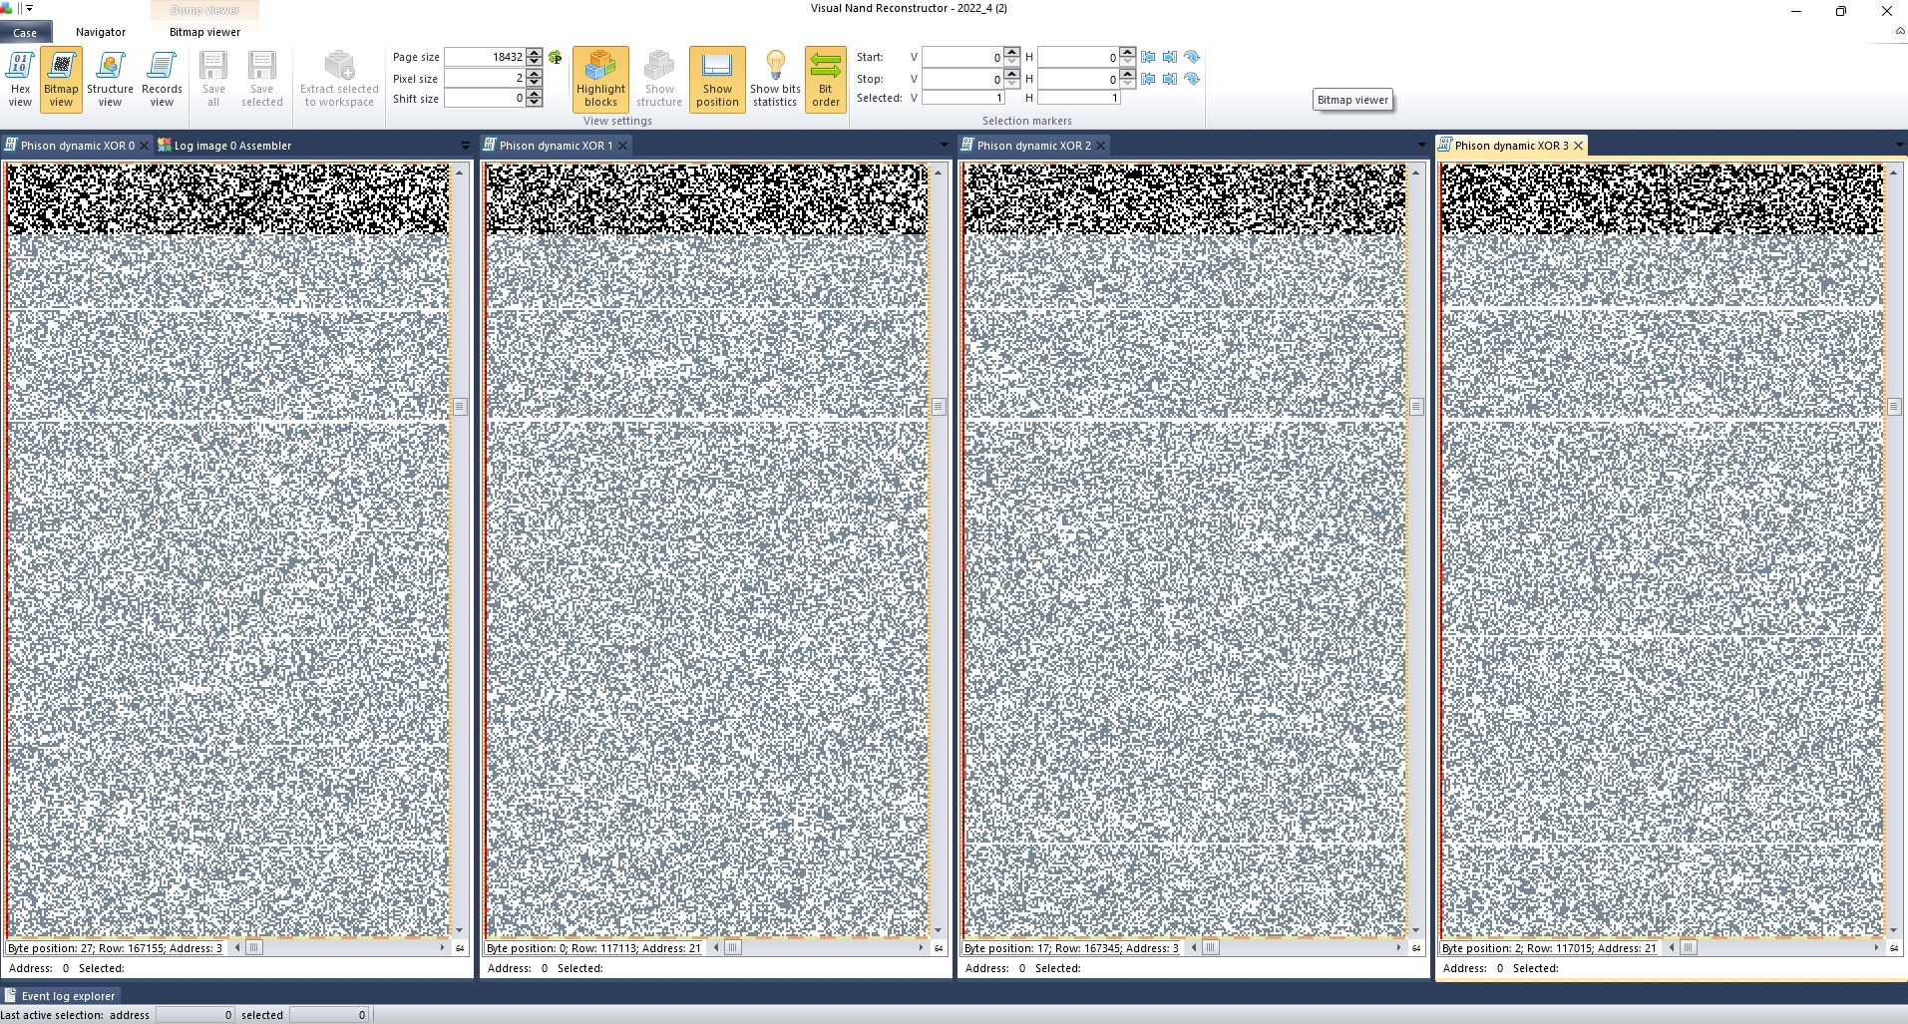
Task: Open the Case menu
Action: tap(25, 33)
